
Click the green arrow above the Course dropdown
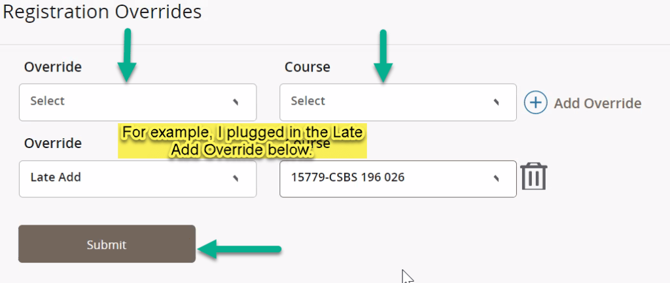pos(383,55)
